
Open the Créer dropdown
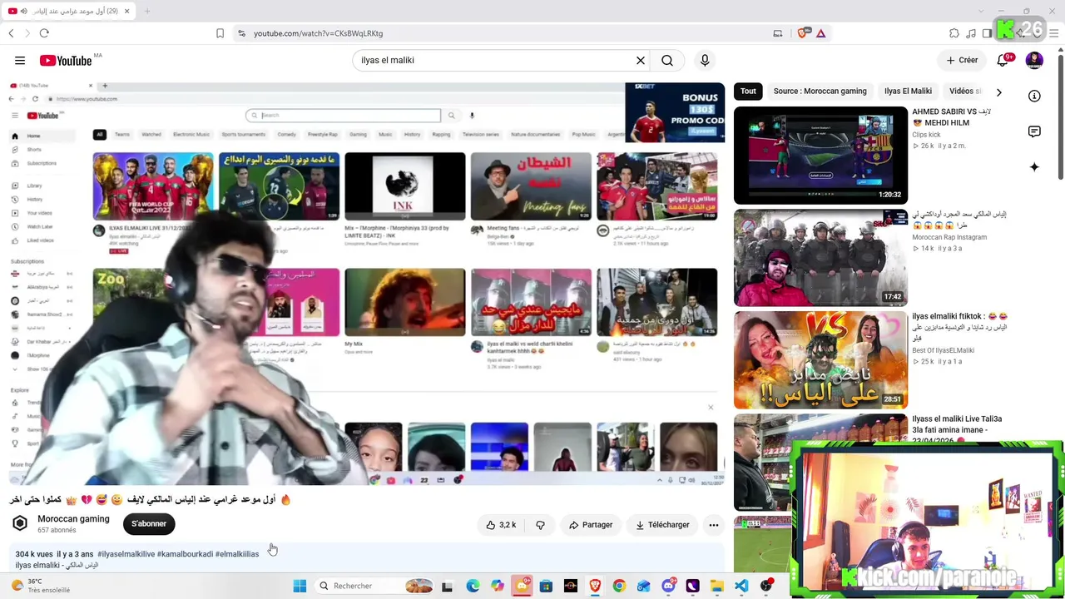(962, 60)
